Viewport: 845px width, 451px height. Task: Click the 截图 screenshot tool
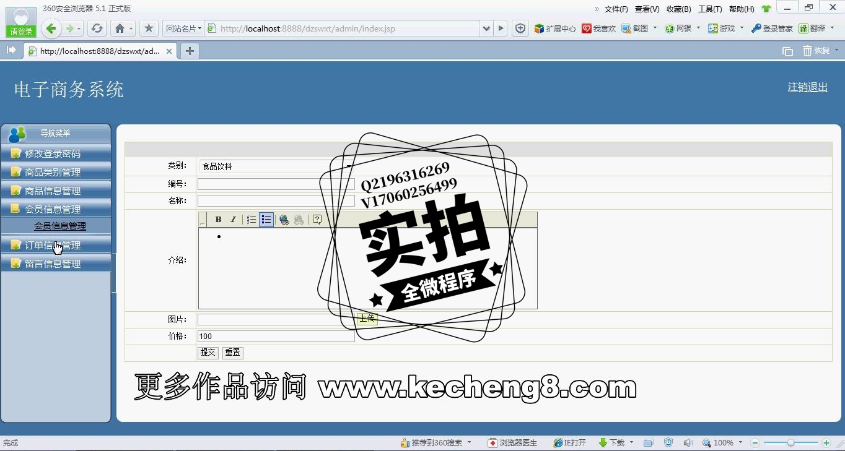(635, 28)
